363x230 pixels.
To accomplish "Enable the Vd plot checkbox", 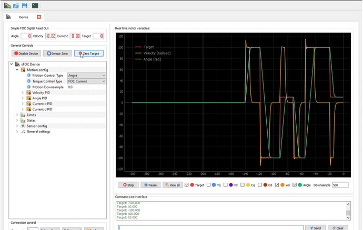I will coord(226,185).
